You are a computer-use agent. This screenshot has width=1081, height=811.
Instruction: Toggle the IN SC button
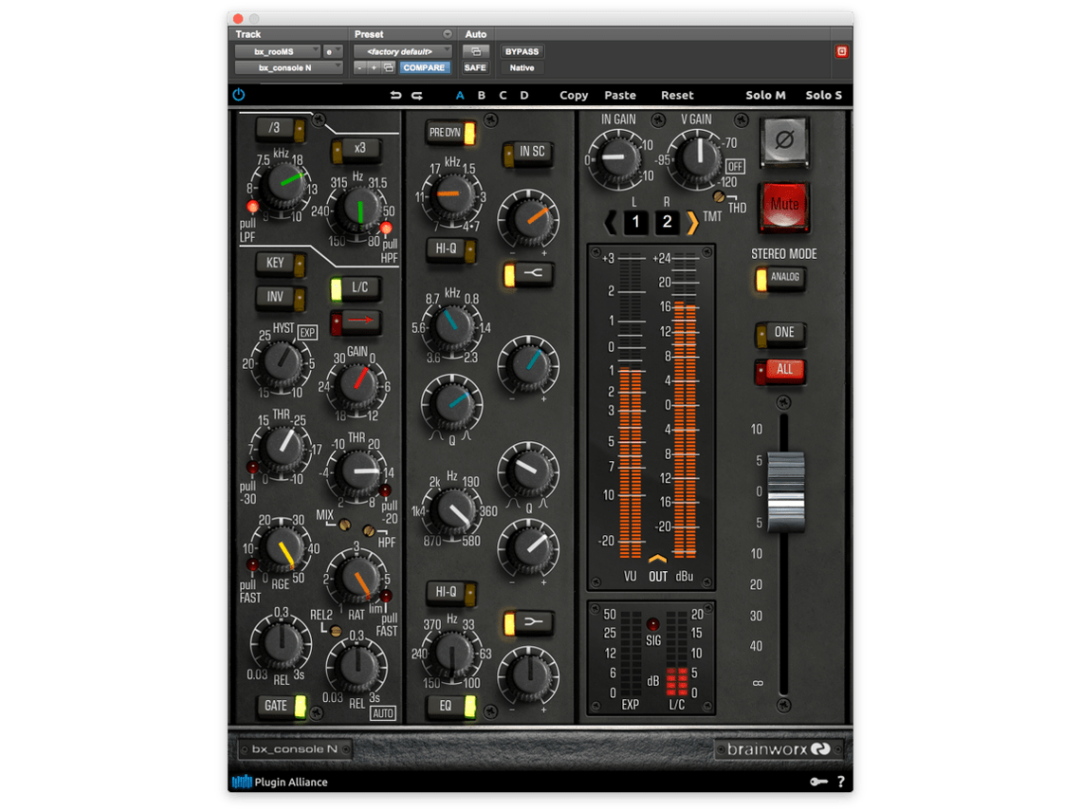click(x=528, y=153)
